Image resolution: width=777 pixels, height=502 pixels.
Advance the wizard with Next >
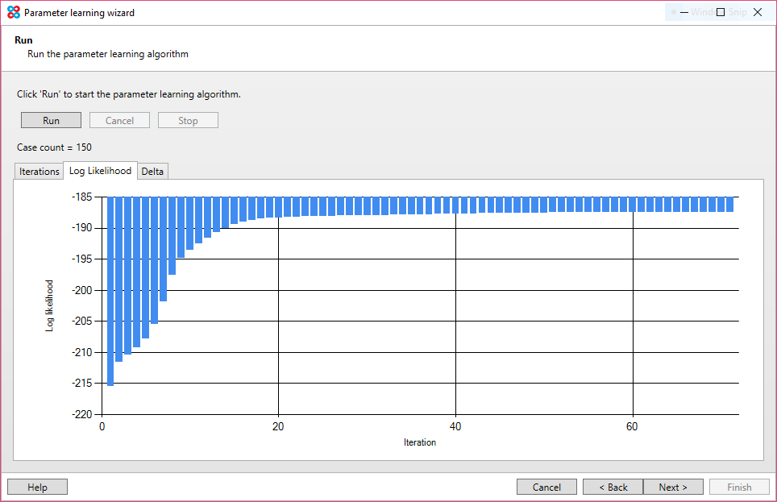click(673, 486)
